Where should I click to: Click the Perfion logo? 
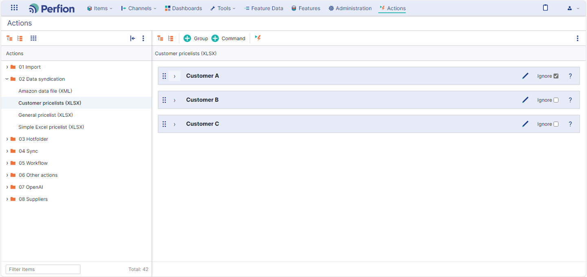point(52,8)
